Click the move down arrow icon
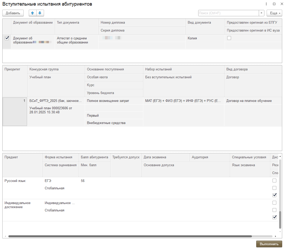Viewport: 286px width, 248px height. tap(40, 13)
